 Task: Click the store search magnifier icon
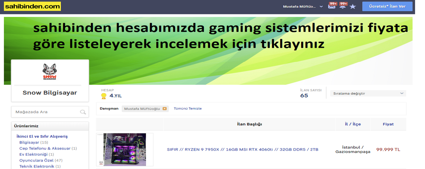(x=83, y=112)
